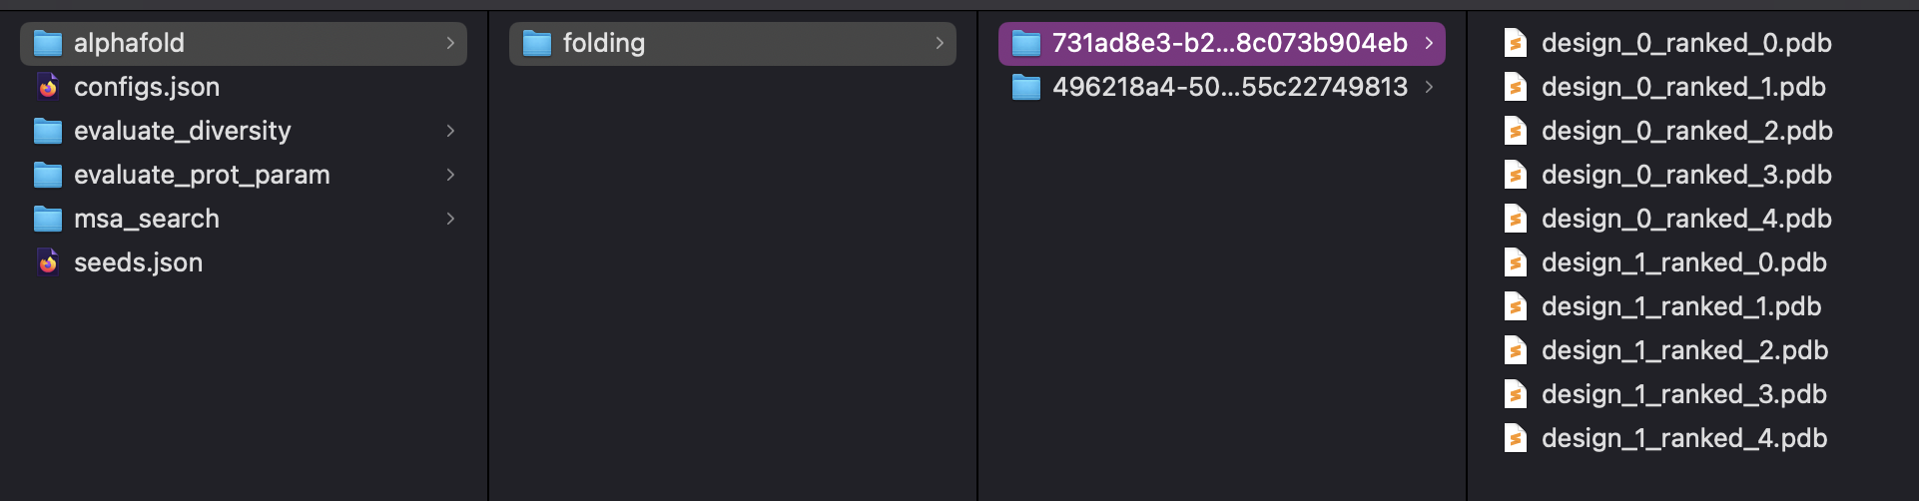This screenshot has height=501, width=1919.
Task: Select the design_0_ranked_4.pdb file
Action: click(x=1686, y=219)
